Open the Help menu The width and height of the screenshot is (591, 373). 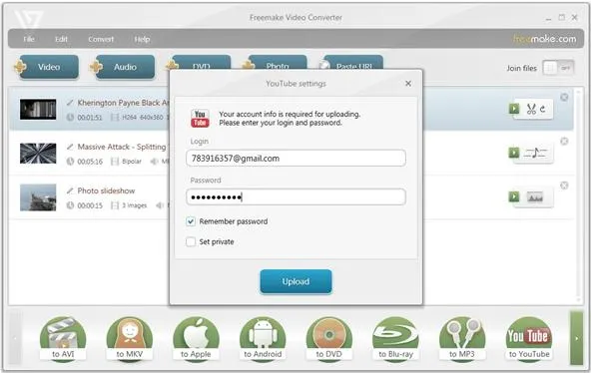[x=142, y=39]
